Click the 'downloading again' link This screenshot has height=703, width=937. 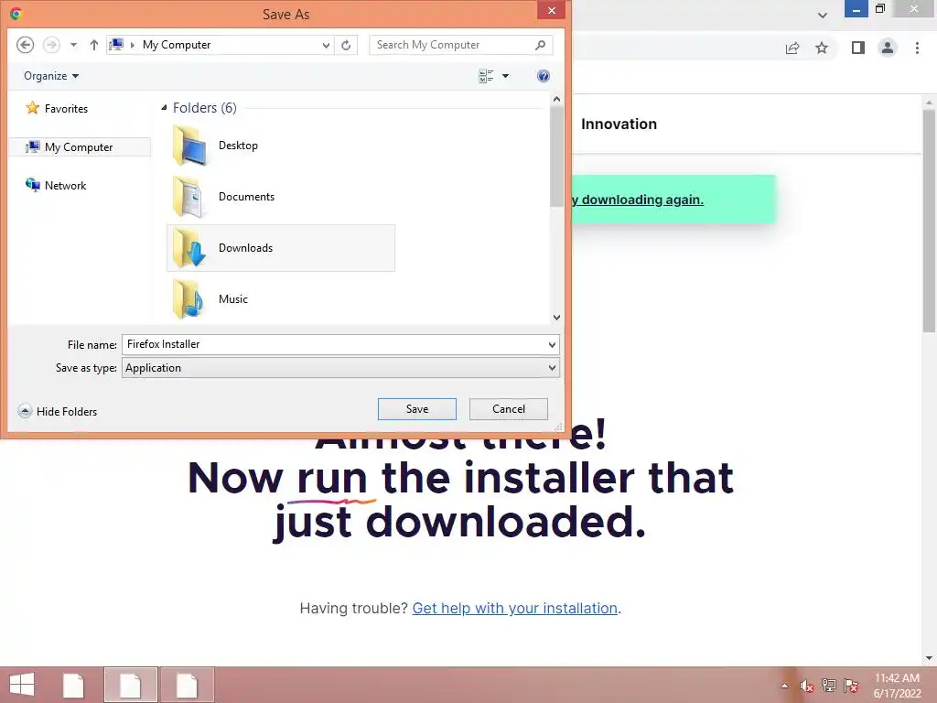pos(637,200)
